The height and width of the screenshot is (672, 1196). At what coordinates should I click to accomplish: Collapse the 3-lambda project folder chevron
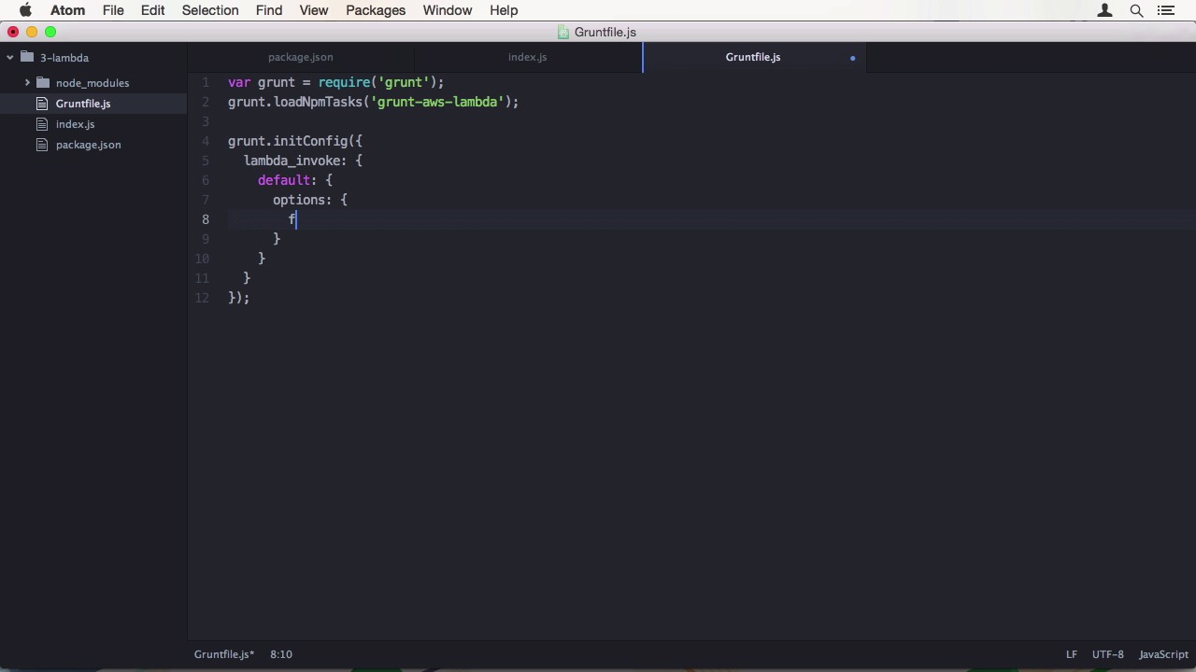click(10, 58)
